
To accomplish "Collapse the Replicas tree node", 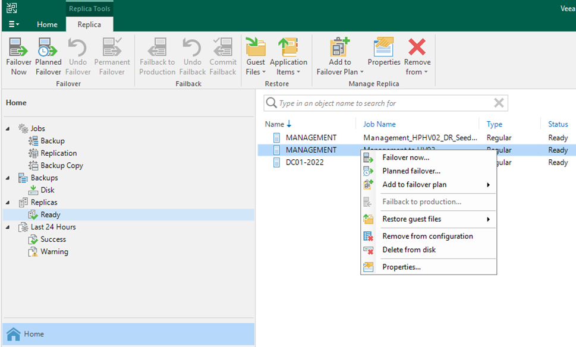I will coord(8,203).
